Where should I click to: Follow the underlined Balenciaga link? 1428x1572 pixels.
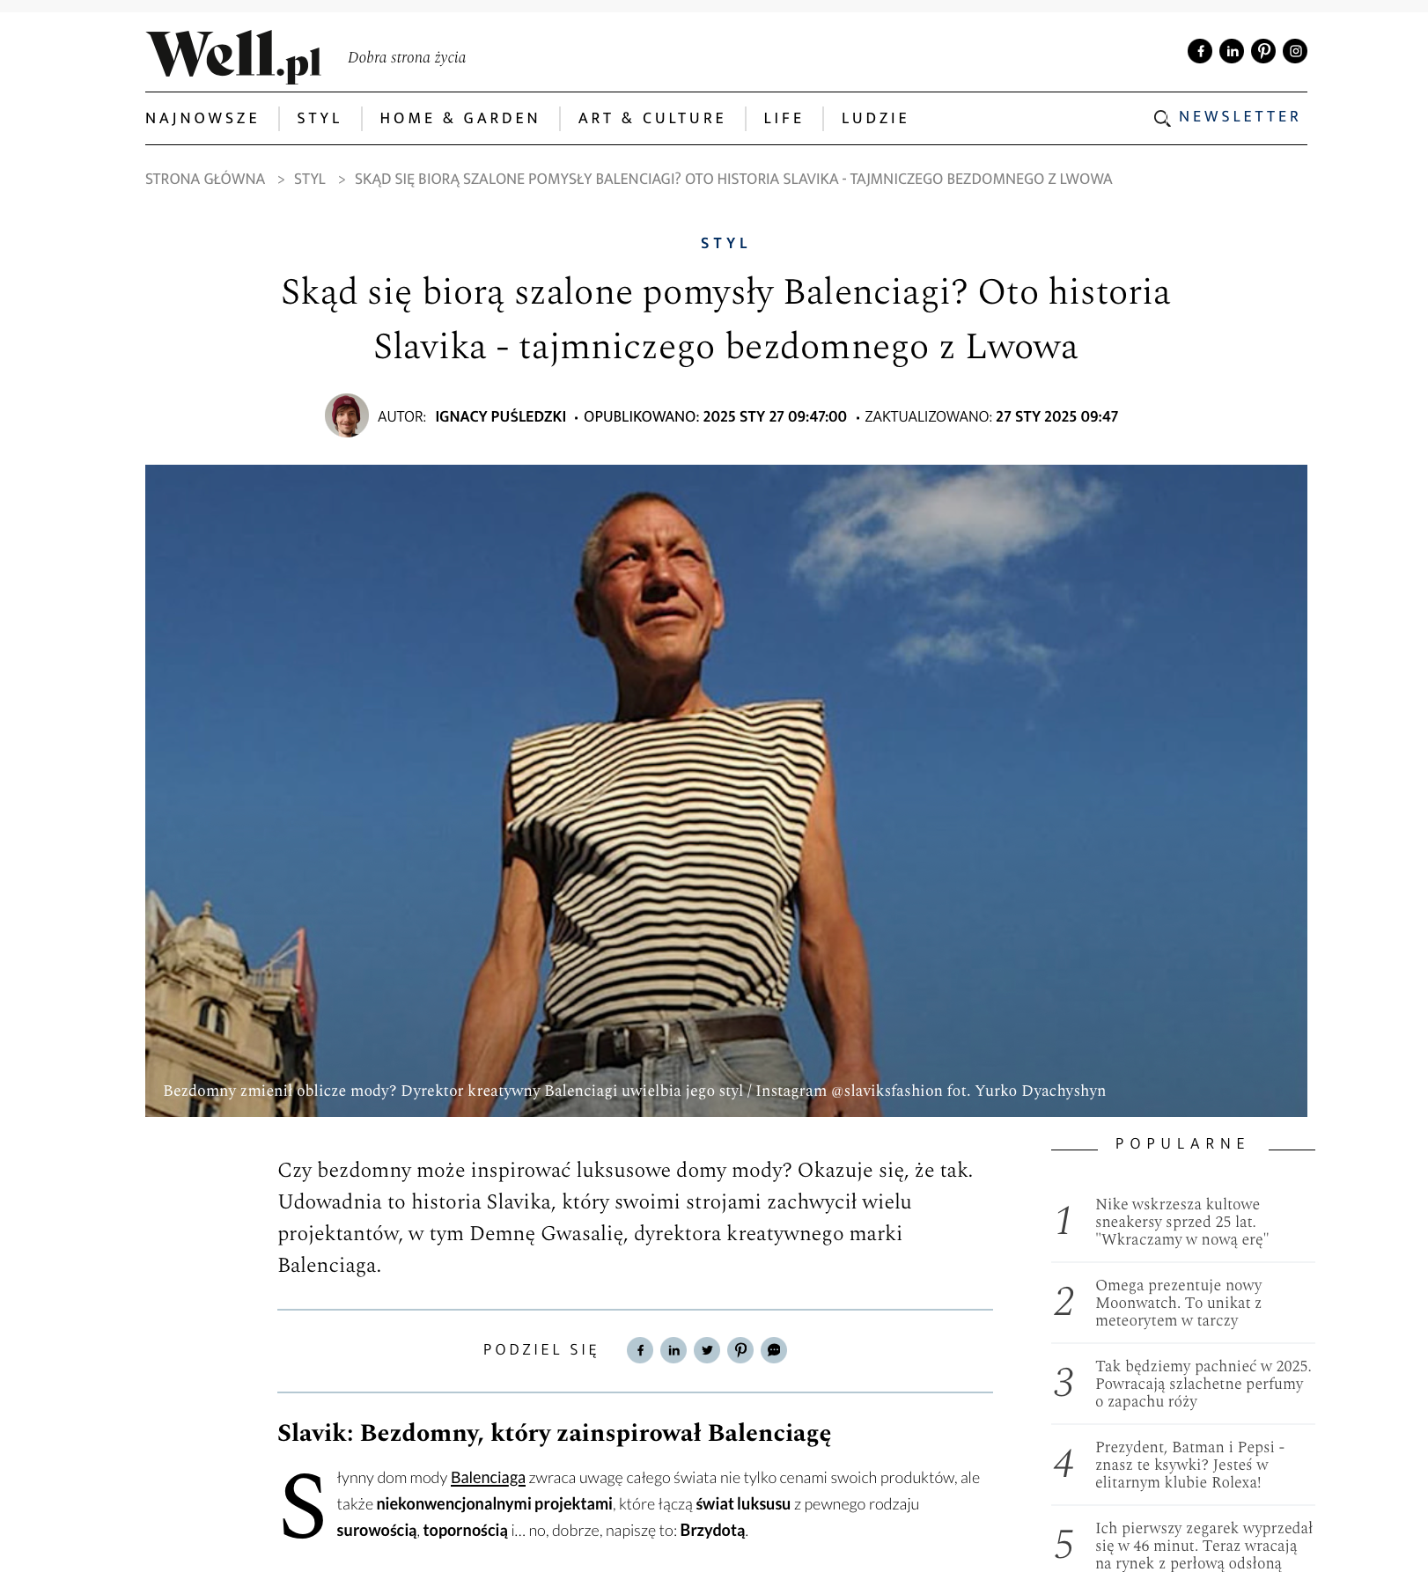click(488, 1477)
